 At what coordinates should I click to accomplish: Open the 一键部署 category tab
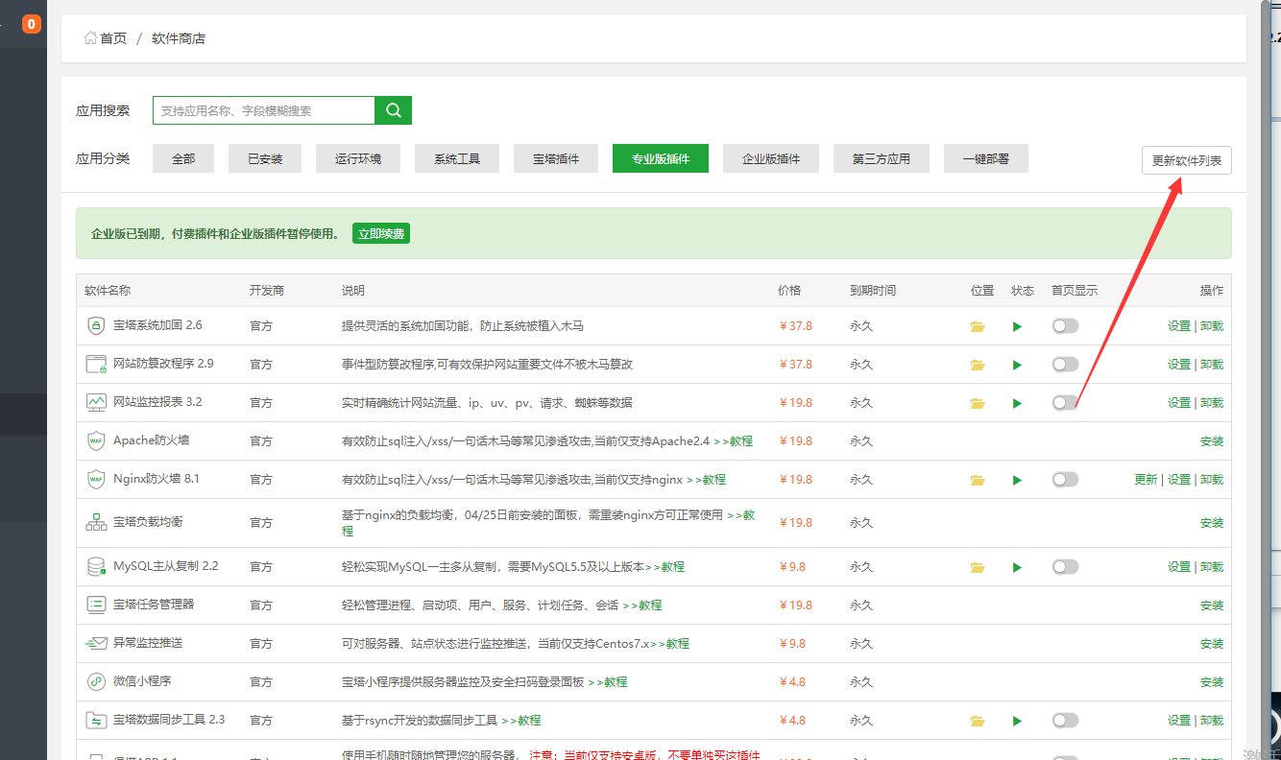tap(985, 158)
